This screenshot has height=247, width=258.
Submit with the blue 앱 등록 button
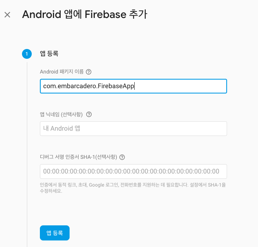pos(55,233)
